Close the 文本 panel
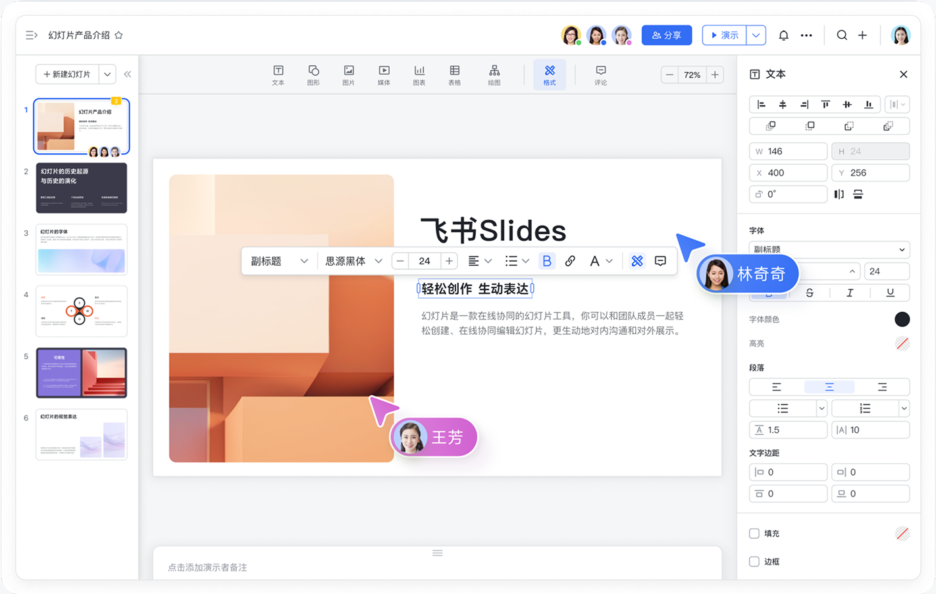 click(903, 74)
